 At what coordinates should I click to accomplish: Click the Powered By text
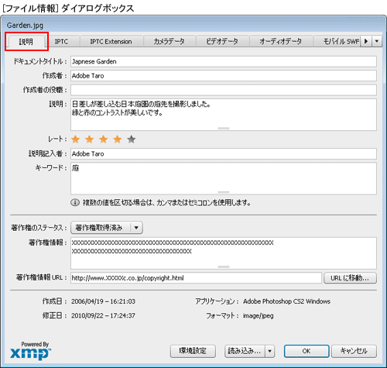coord(35,344)
